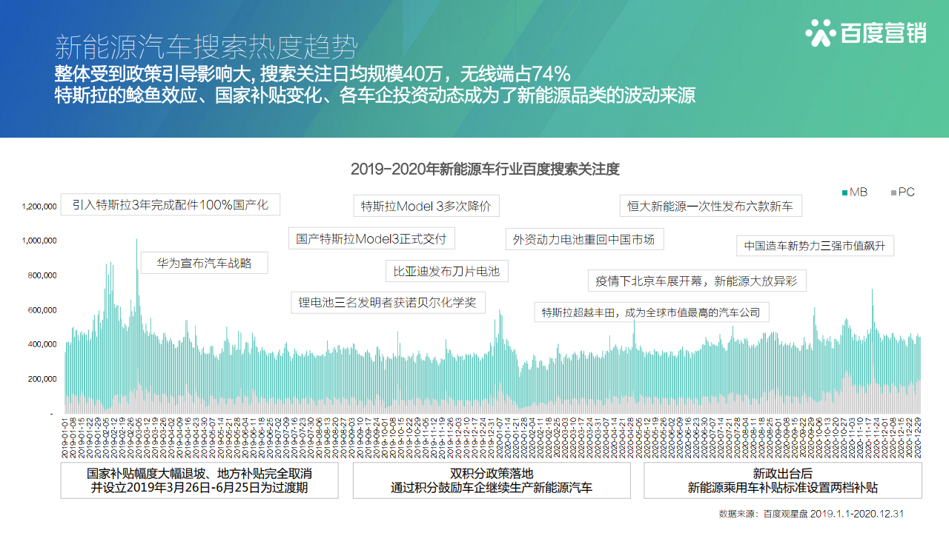The image size is (949, 533).
Task: Click the 400,000 y-axis label
Action: point(43,344)
